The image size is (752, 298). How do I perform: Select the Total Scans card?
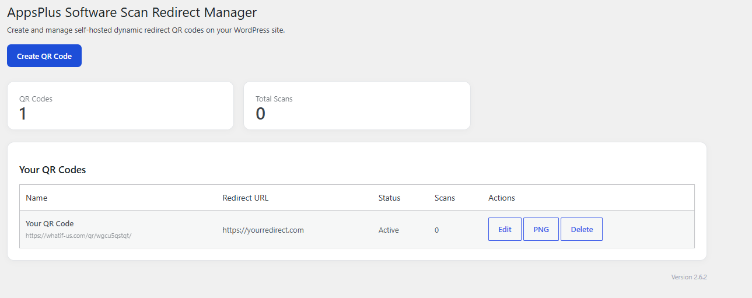point(357,106)
